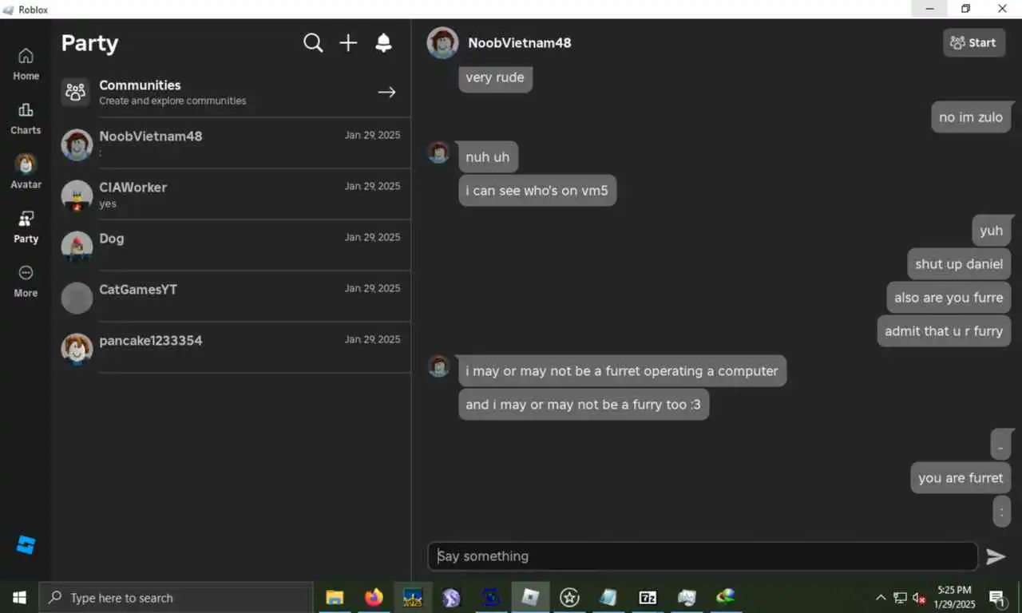Screen dimensions: 1022x613
Task: Click the 'no im zulo' message
Action: 972,117
